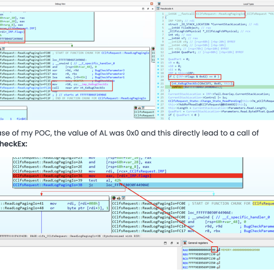Viewport: 274px width, 274px height.
Task: Click the jump arrow next to RSI register
Action: click(x=218, y=267)
